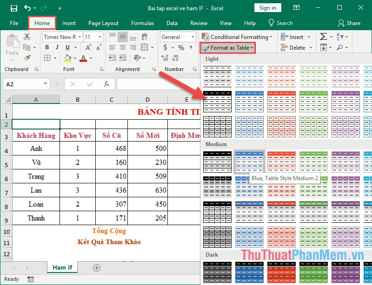372x285 pixels.
Task: Apply the Fill Color tool
Action: tap(67, 58)
